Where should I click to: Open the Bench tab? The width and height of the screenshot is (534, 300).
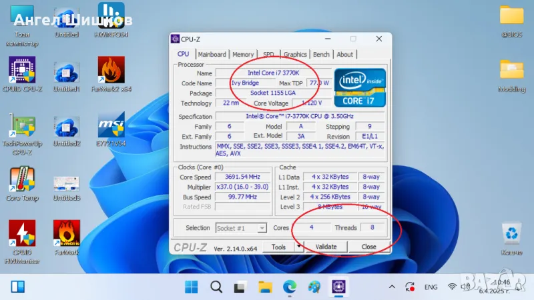(x=321, y=55)
